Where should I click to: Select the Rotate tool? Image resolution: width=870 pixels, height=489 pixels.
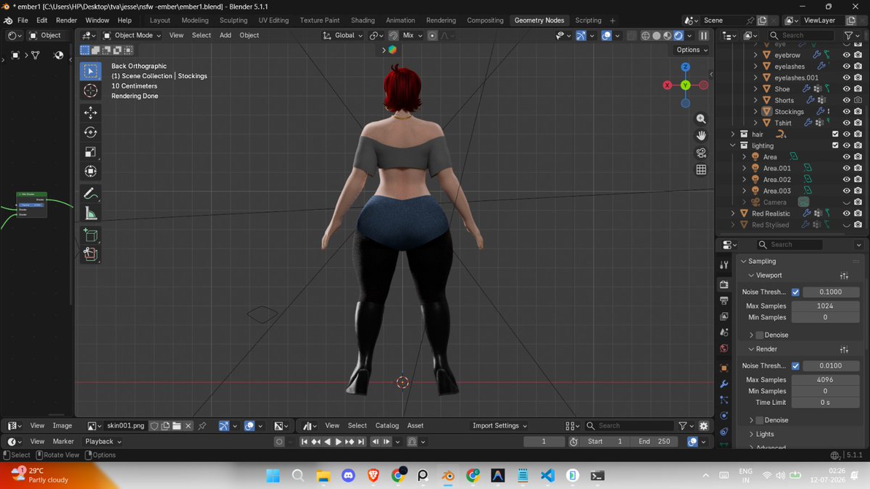click(x=91, y=132)
